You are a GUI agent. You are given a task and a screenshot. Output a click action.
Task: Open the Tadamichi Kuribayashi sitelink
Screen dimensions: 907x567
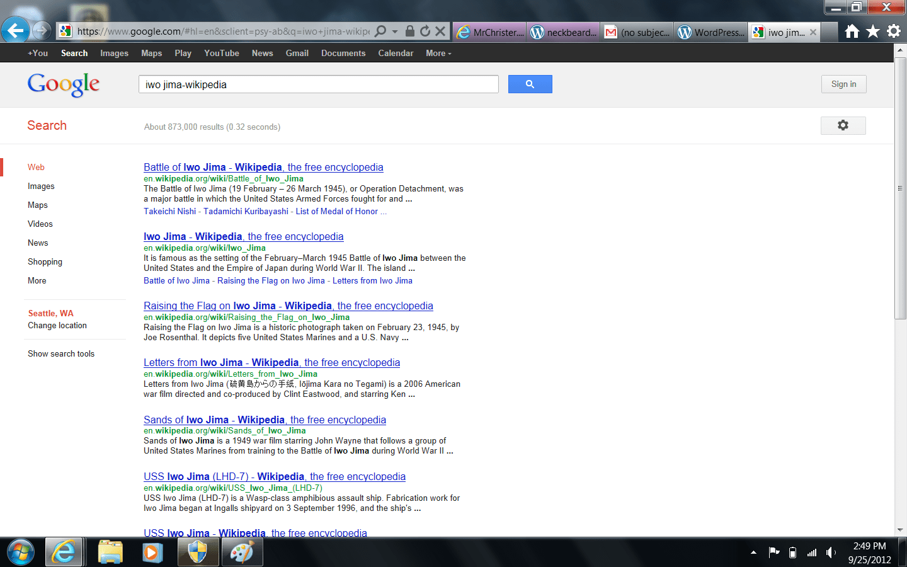pos(246,211)
